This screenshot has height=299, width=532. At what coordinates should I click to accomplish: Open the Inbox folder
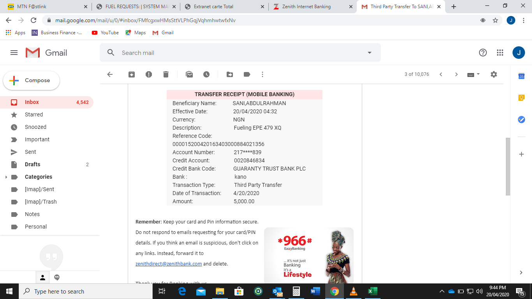tap(47, 102)
